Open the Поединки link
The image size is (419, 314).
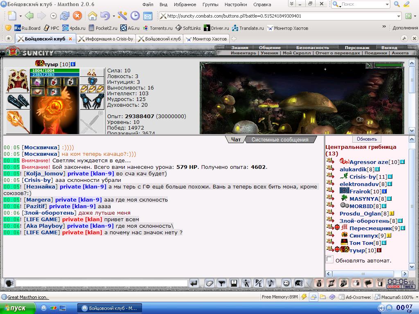coord(376,53)
